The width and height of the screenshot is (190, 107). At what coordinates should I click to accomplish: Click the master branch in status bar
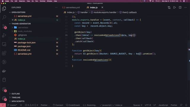pos(12,105)
